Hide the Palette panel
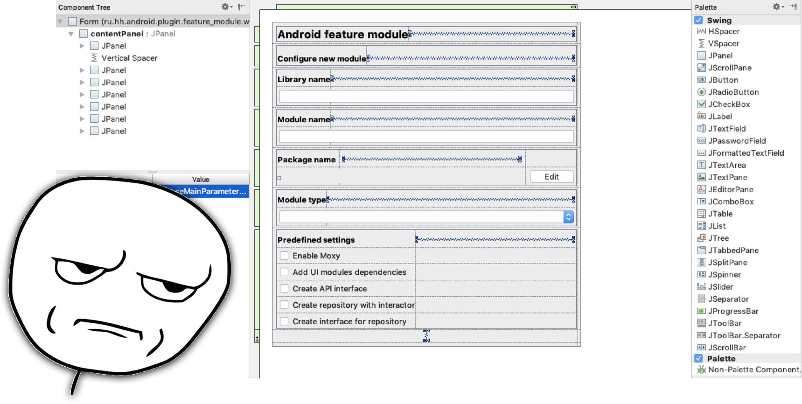Image resolution: width=802 pixels, height=404 pixels. click(793, 7)
